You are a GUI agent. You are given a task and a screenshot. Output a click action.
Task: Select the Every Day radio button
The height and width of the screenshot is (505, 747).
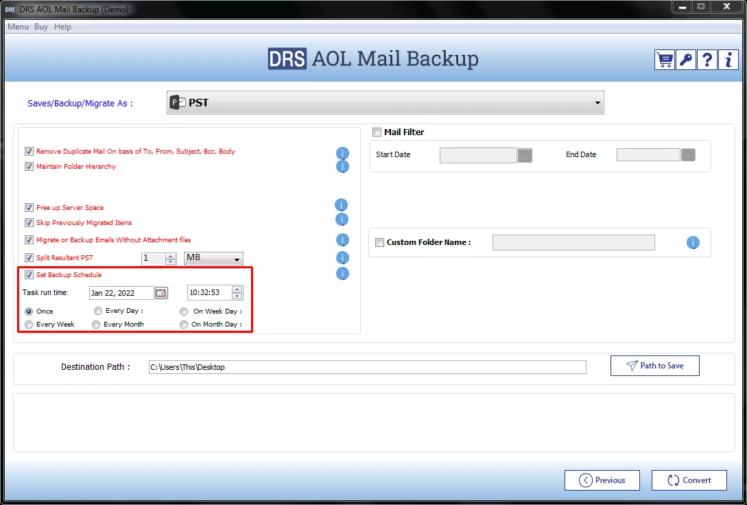coord(98,311)
